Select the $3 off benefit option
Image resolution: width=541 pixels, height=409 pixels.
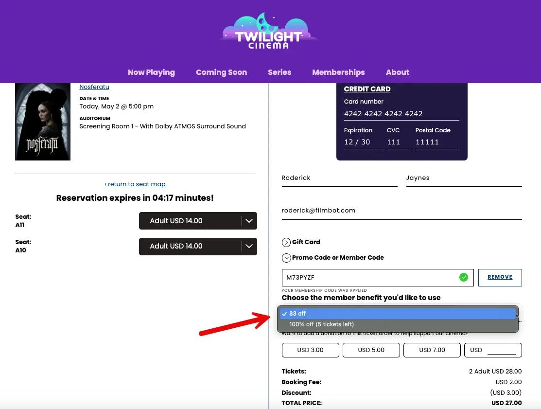point(398,313)
